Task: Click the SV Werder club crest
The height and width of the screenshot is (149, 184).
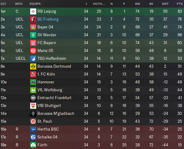Action: (33, 35)
